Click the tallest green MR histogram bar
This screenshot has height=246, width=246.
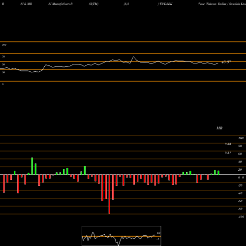32,166
